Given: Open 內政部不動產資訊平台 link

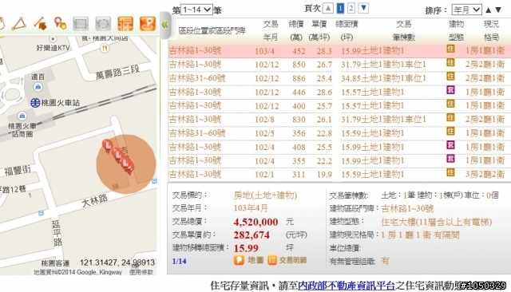Looking at the screenshot, I should [x=347, y=286].
